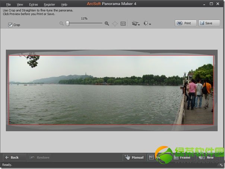Image resolution: width=225 pixels, height=169 pixels.
Task: Open the Extras menu
Action: (x=34, y=4)
